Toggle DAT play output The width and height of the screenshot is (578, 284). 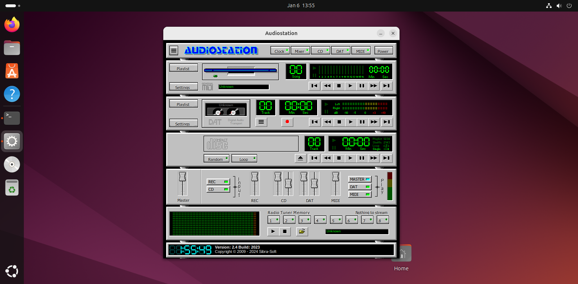pyautogui.click(x=360, y=187)
